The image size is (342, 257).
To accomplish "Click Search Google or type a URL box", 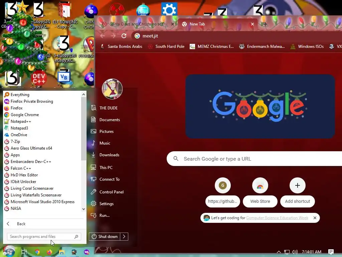I will pyautogui.click(x=254, y=159).
